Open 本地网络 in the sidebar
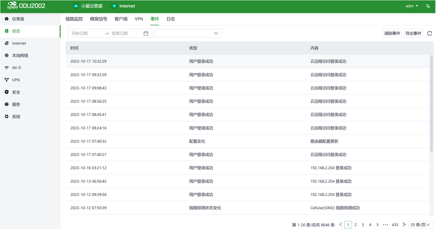Image resolution: width=436 pixels, height=229 pixels. point(30,56)
